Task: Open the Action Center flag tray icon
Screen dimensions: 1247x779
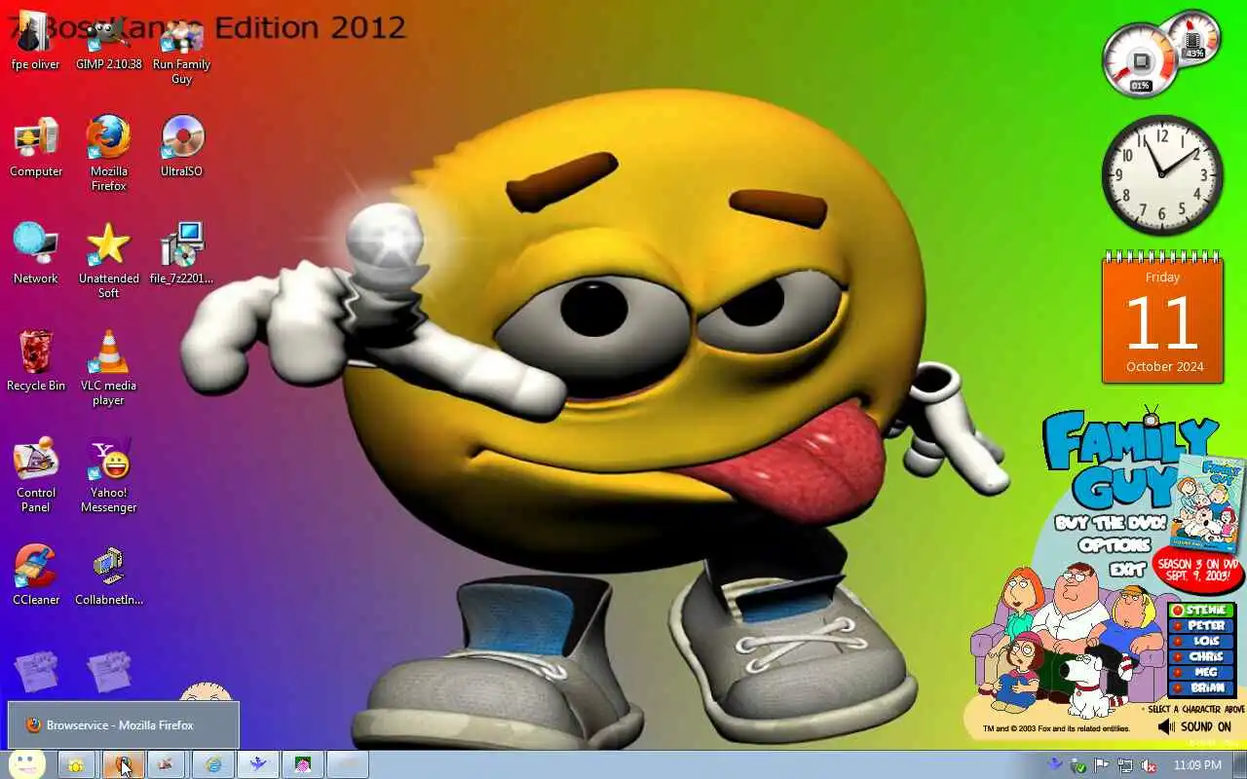Action: point(1102,765)
